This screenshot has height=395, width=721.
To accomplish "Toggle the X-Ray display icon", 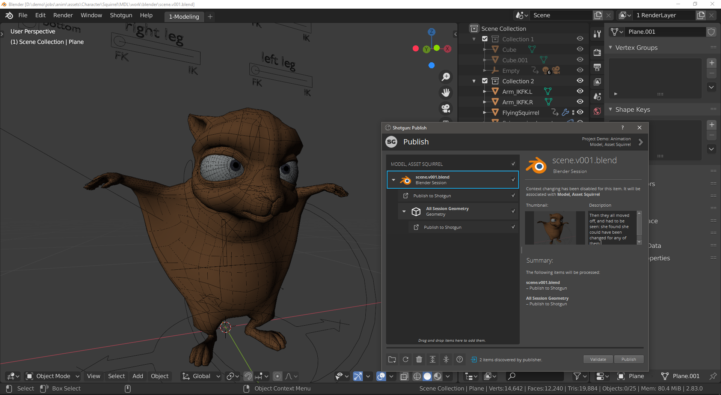I will [x=404, y=376].
